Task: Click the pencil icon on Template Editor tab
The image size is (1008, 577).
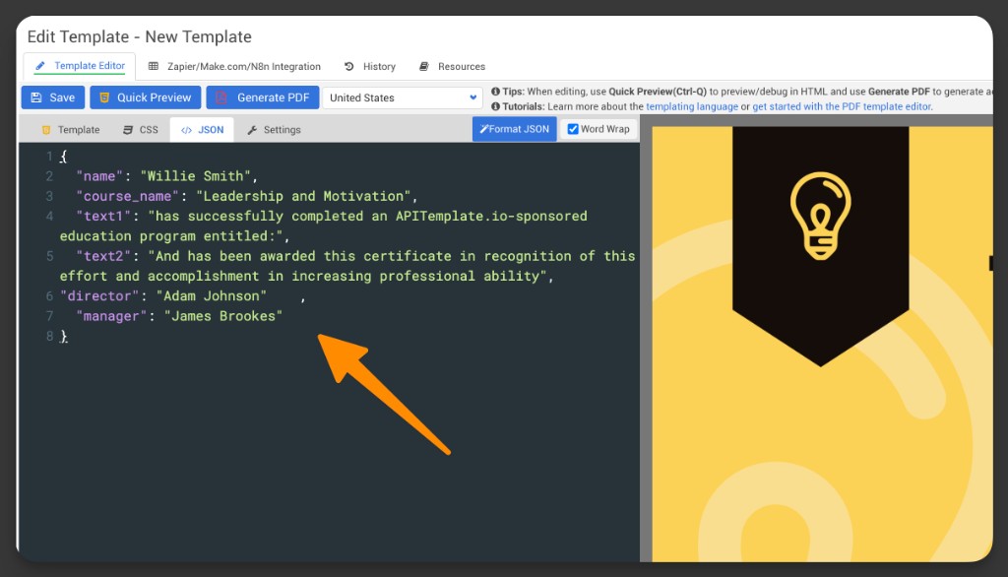Action: [x=40, y=67]
